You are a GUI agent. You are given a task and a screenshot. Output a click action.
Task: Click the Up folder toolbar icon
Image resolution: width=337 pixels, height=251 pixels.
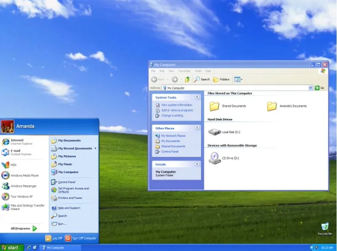coord(187,79)
